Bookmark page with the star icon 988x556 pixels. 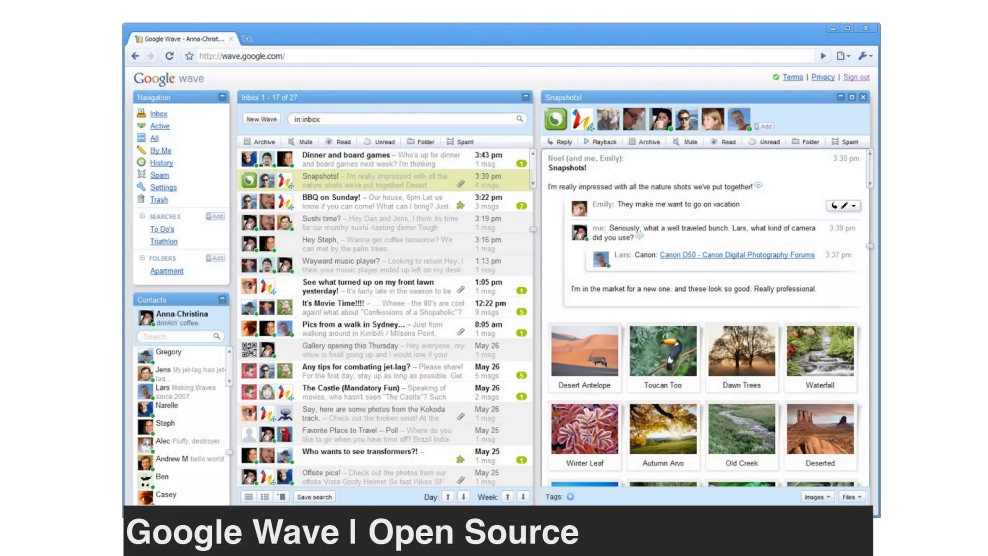(189, 56)
